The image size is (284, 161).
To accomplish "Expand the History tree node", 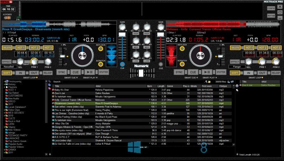I will click(4, 84).
